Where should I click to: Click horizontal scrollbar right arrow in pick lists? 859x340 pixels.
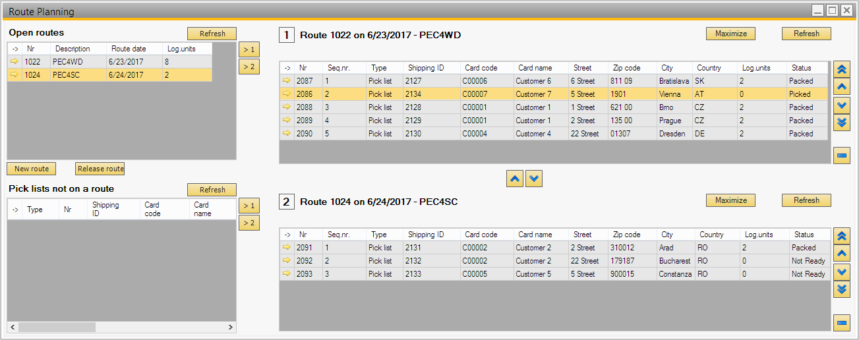click(x=230, y=327)
